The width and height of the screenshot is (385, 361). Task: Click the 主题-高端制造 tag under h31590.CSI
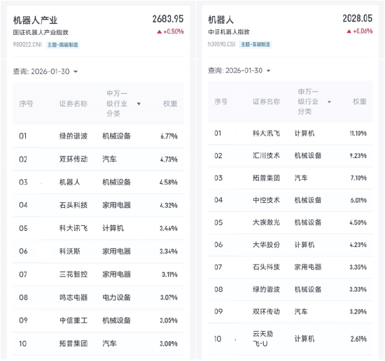pyautogui.click(x=255, y=44)
